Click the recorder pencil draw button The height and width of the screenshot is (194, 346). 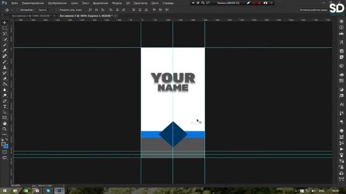248,3
